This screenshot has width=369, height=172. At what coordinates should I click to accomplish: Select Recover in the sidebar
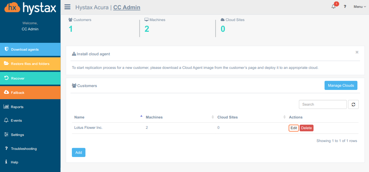point(30,78)
